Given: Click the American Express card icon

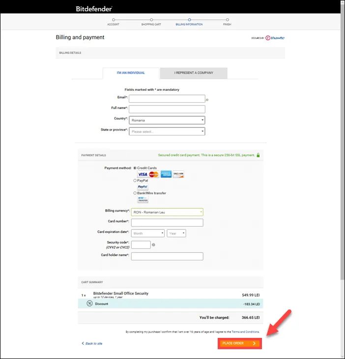Looking at the screenshot, I should pos(166,174).
